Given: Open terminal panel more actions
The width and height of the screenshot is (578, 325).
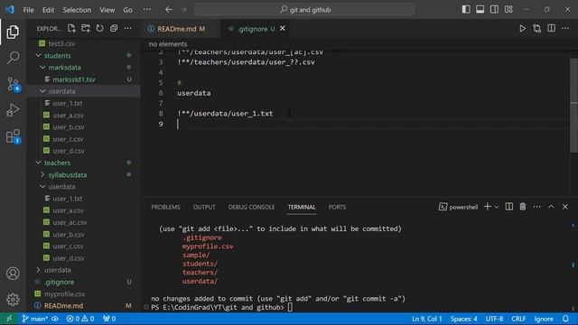Looking at the screenshot, I should (536, 207).
